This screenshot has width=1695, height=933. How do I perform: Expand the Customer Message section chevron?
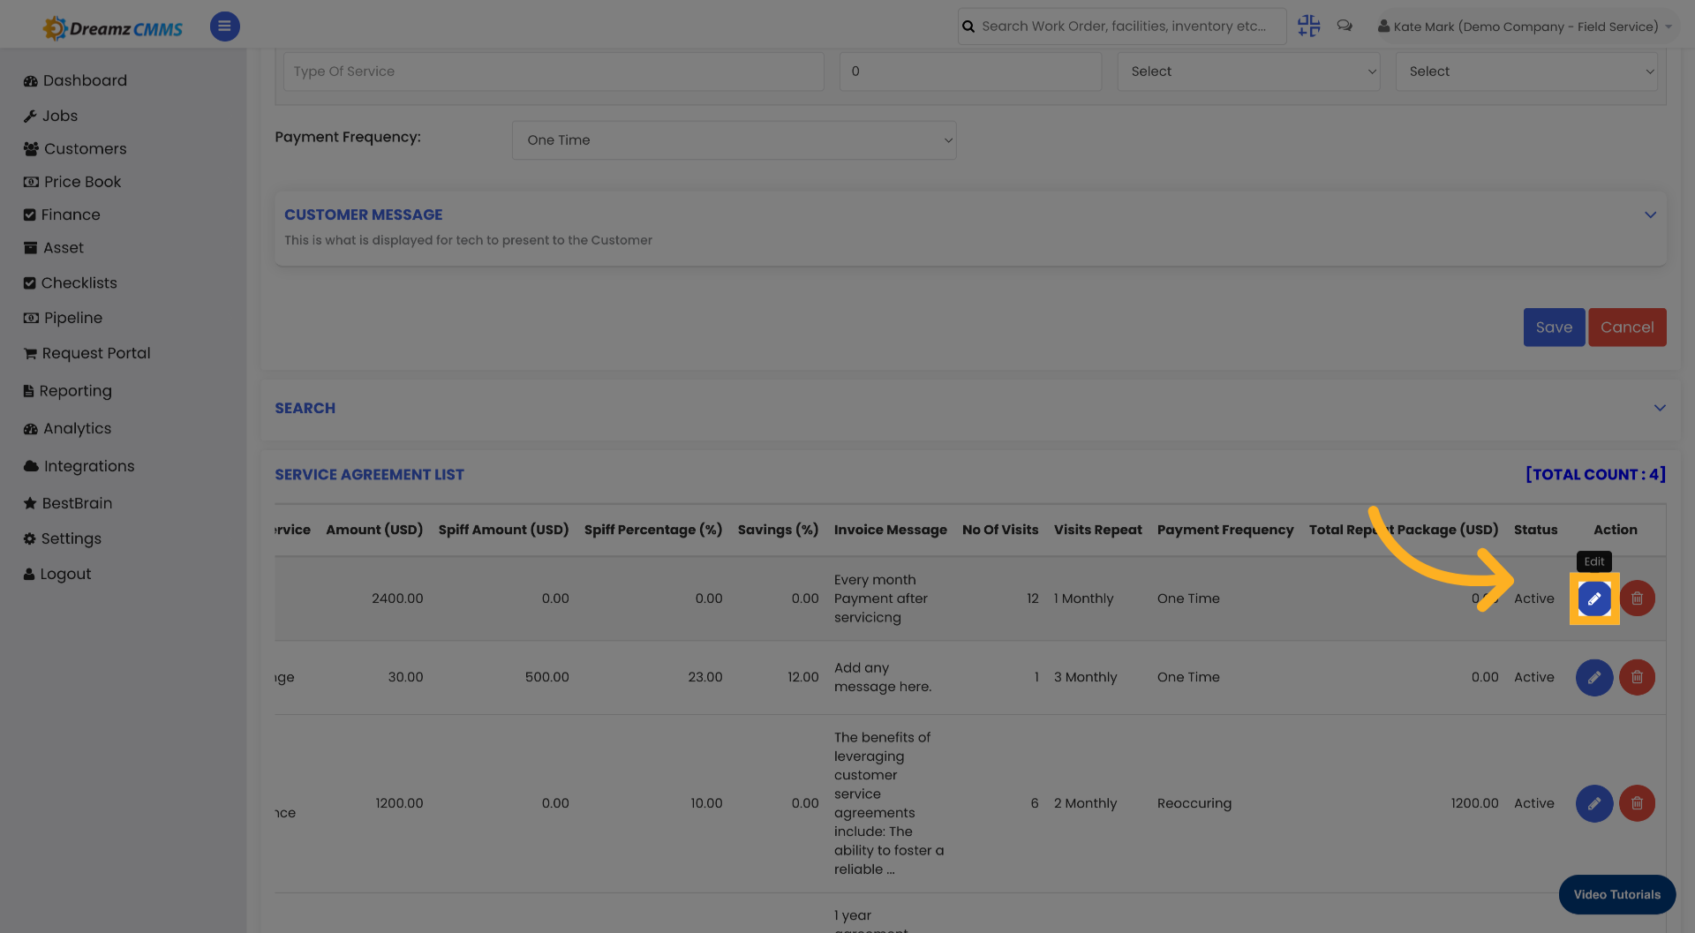(x=1650, y=214)
